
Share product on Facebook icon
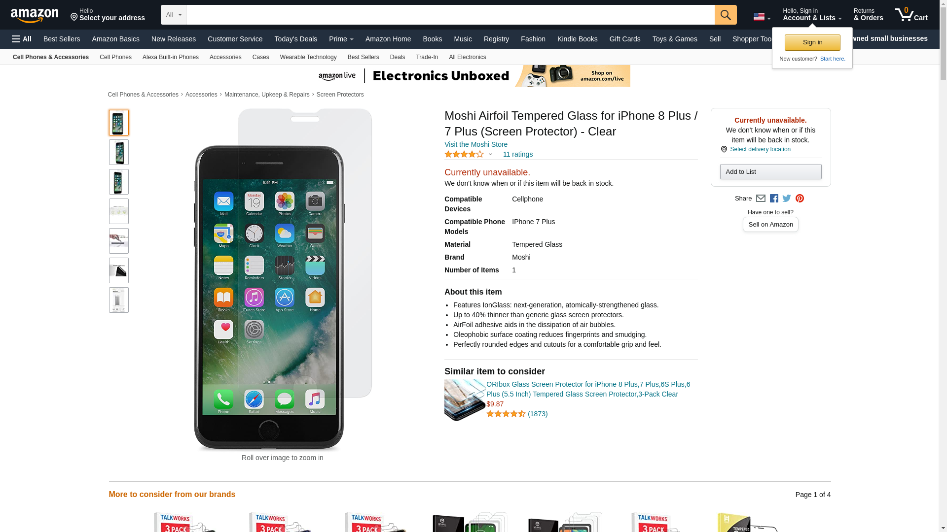pos(774,199)
